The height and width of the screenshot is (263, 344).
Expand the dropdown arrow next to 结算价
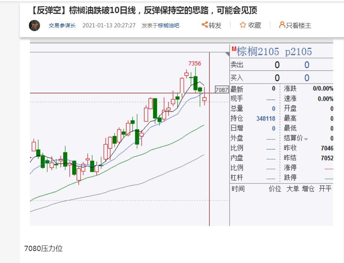tap(306, 139)
